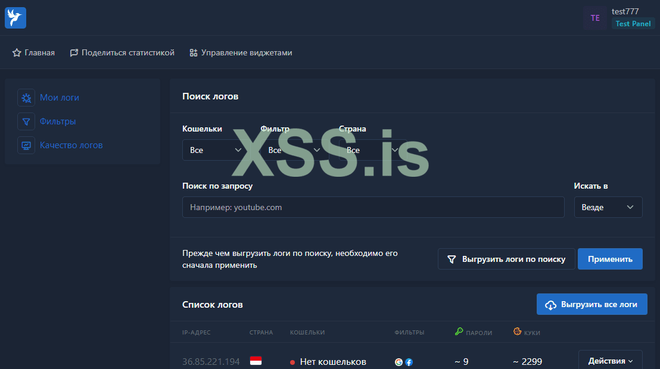The image size is (660, 369).
Task: Click Выгрузить все логи button
Action: click(592, 304)
